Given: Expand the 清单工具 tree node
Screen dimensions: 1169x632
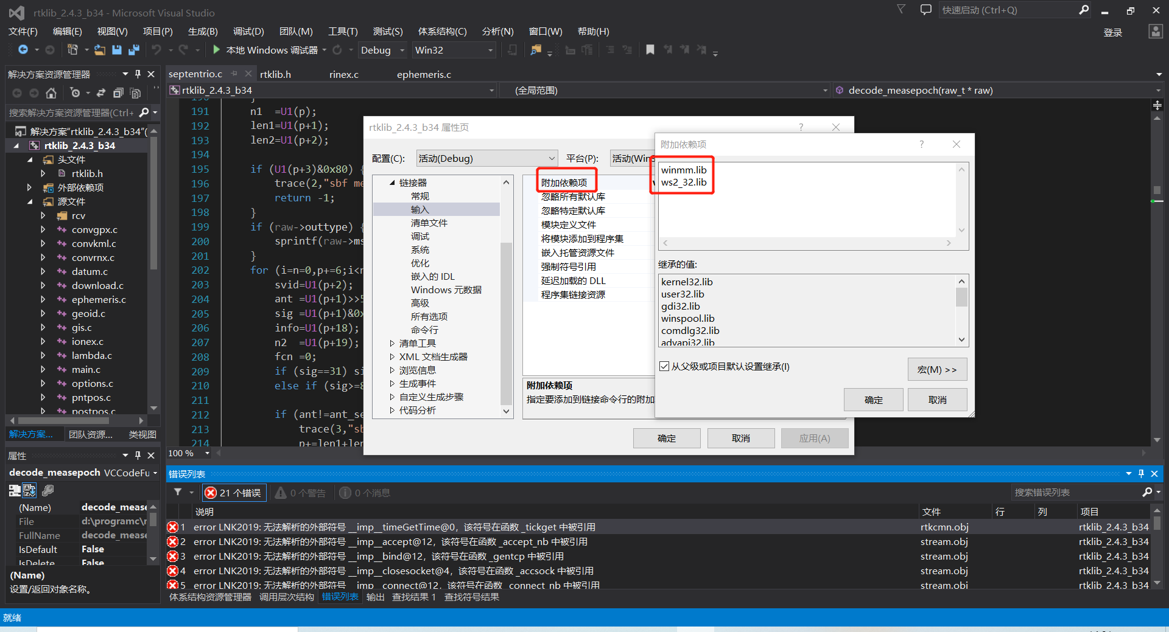Looking at the screenshot, I should pyautogui.click(x=391, y=342).
